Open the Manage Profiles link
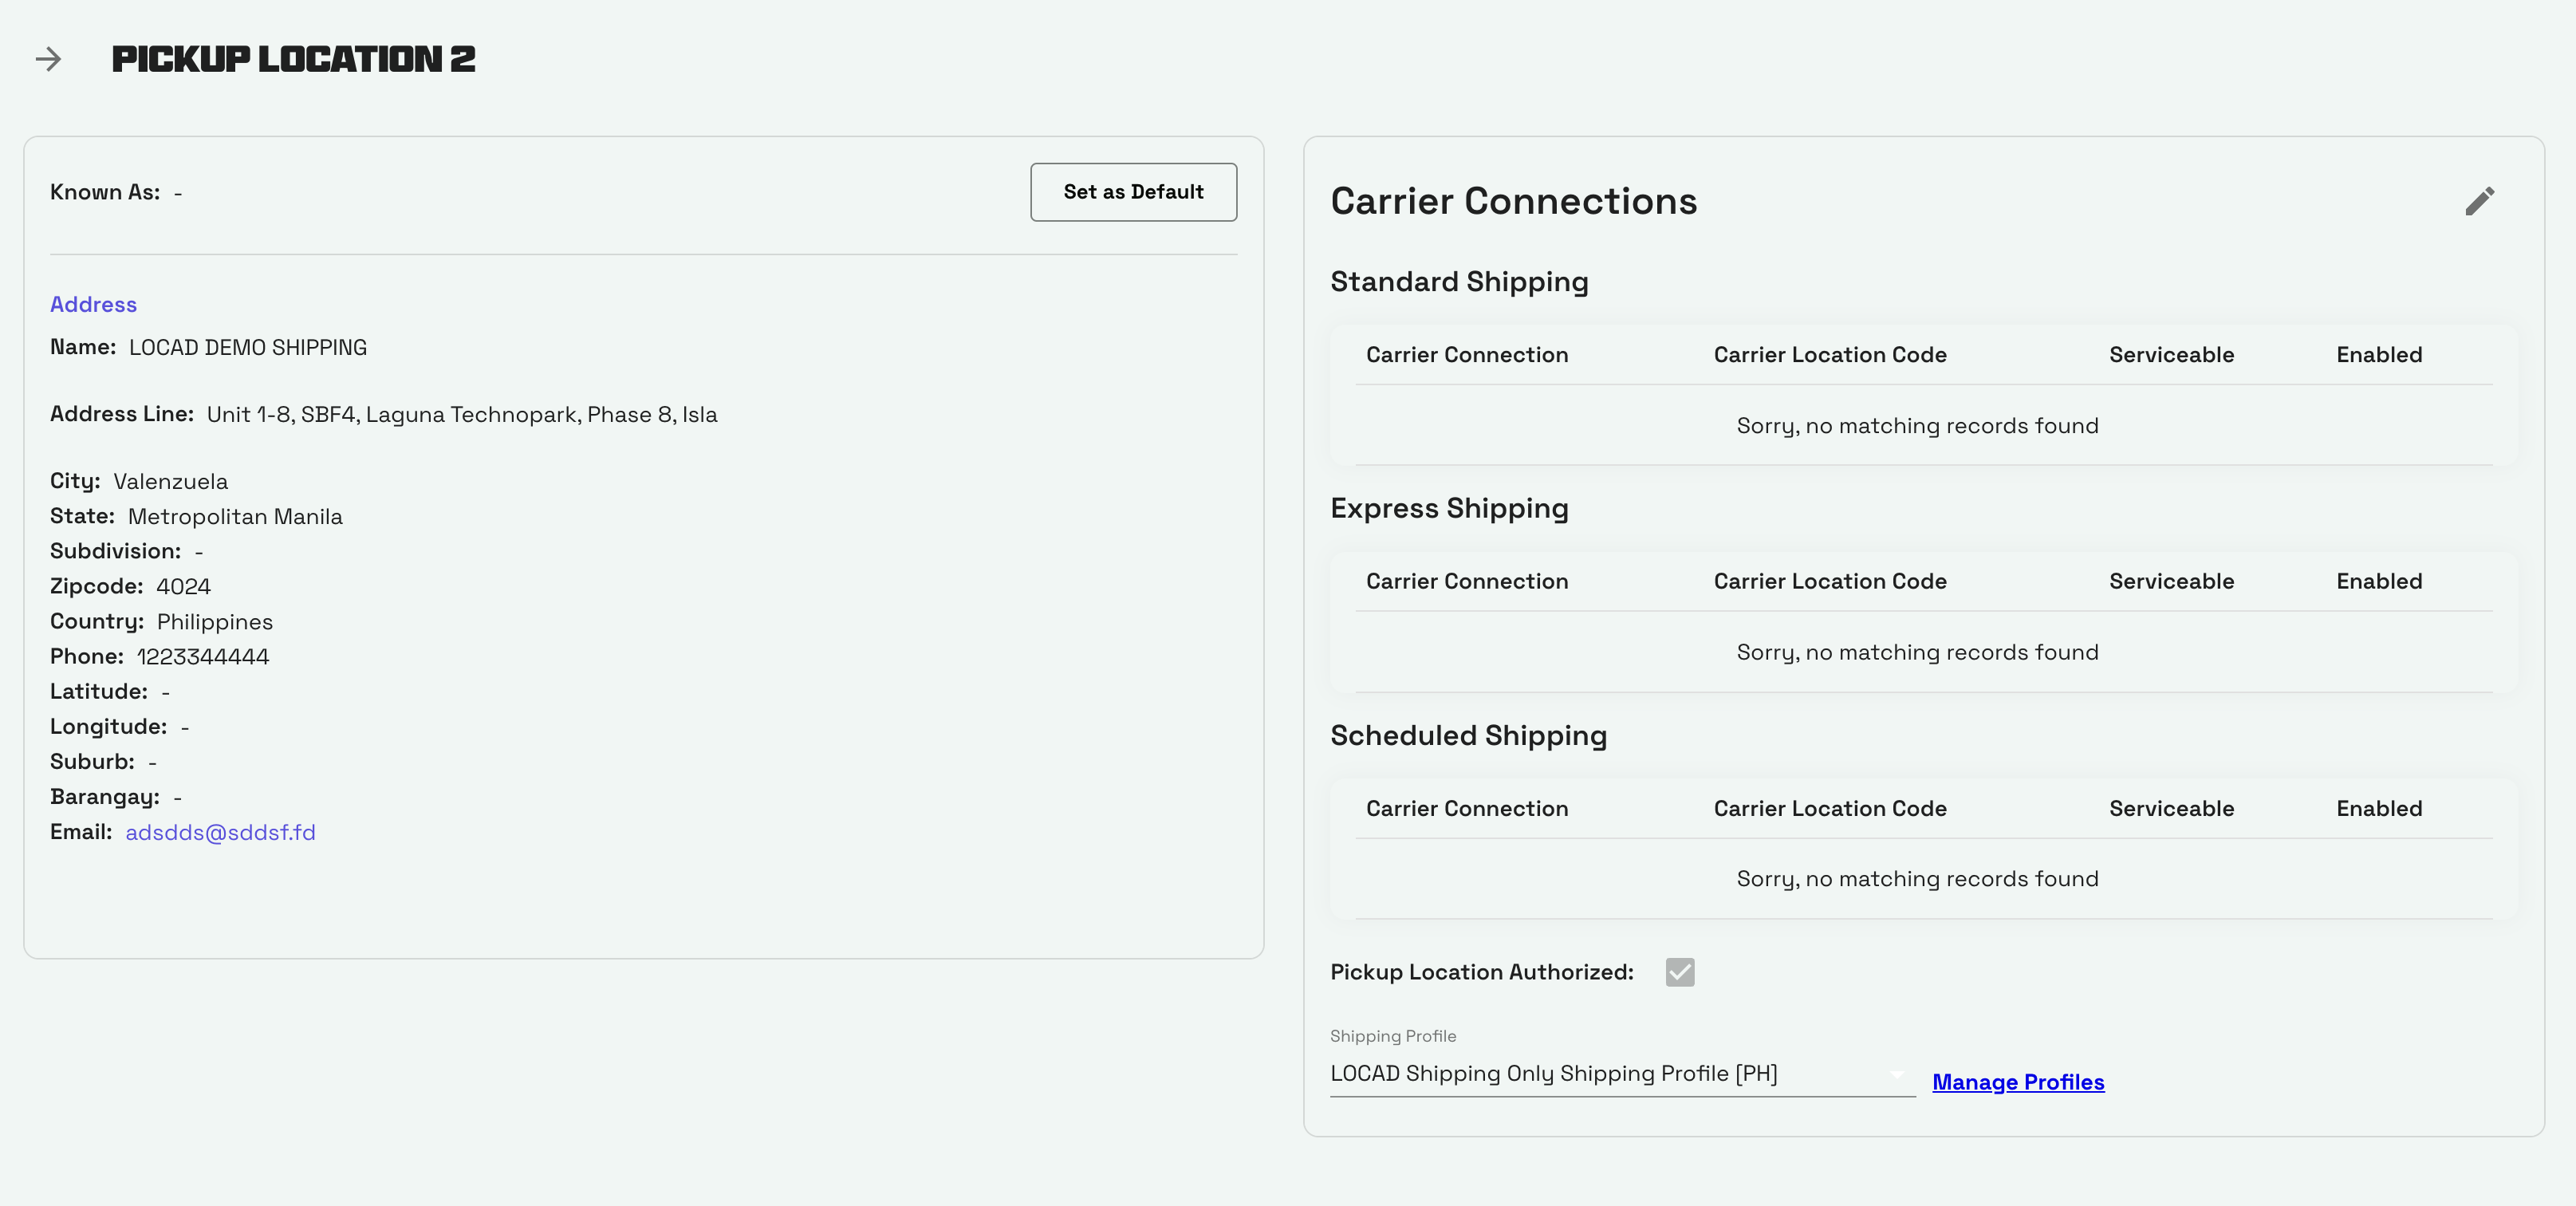 pos(2017,1082)
